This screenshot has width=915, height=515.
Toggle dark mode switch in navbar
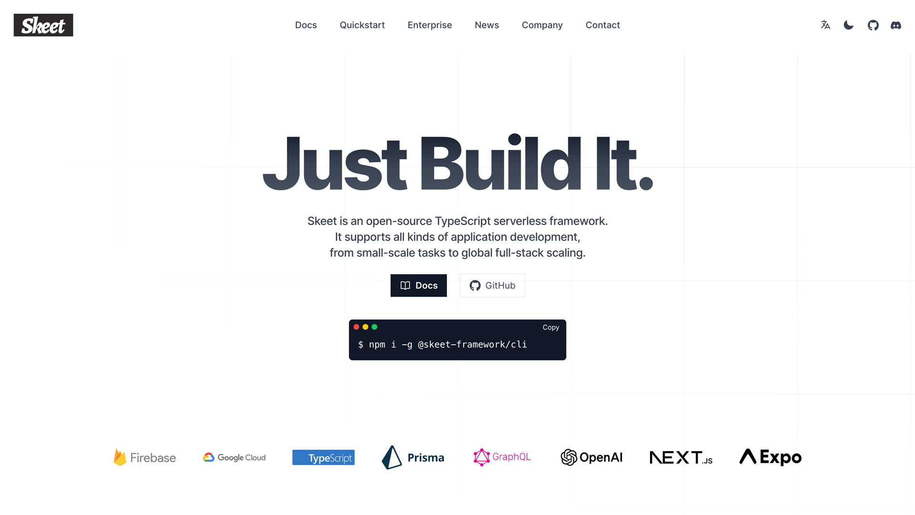(849, 25)
